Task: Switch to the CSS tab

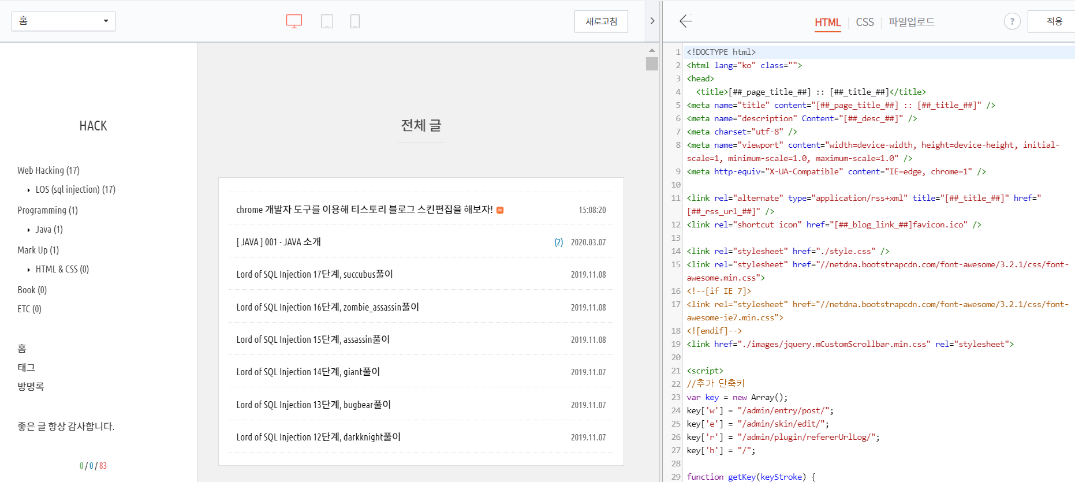Action: point(865,23)
